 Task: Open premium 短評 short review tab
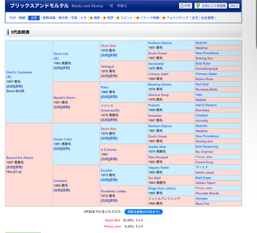click(108, 18)
